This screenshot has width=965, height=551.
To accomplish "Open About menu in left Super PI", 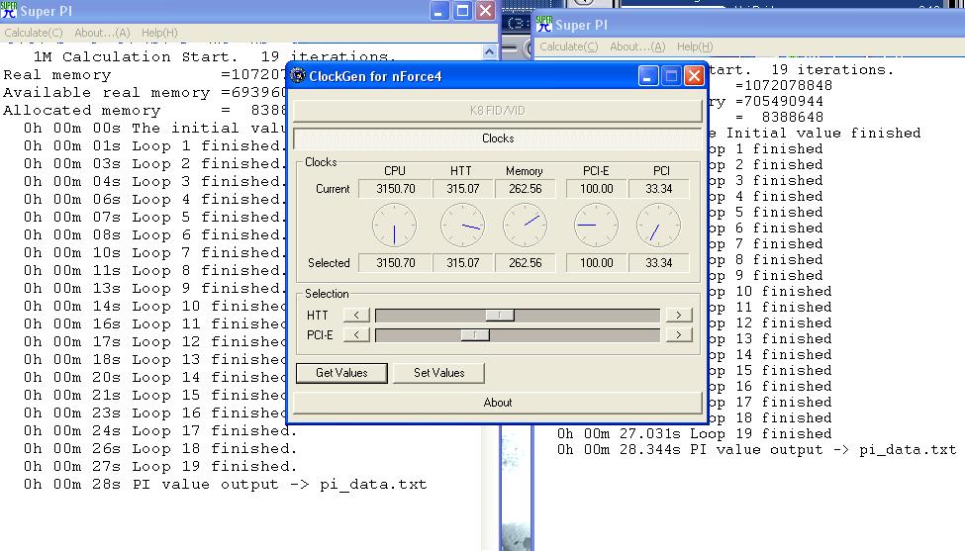I will [102, 33].
